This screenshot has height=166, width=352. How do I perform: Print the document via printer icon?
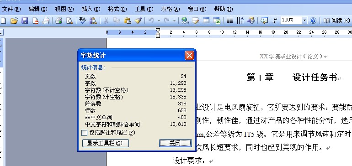pos(59,21)
